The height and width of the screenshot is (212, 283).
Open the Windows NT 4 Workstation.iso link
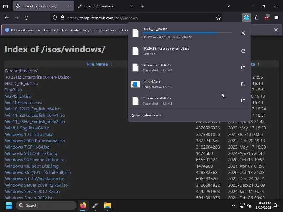[x=35, y=179]
